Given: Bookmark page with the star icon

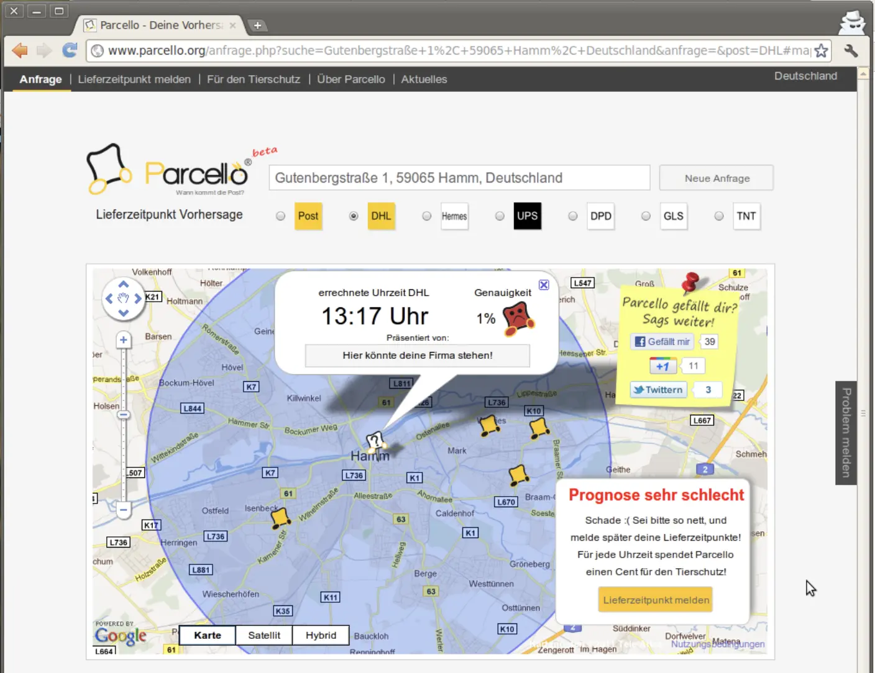Looking at the screenshot, I should pos(821,51).
